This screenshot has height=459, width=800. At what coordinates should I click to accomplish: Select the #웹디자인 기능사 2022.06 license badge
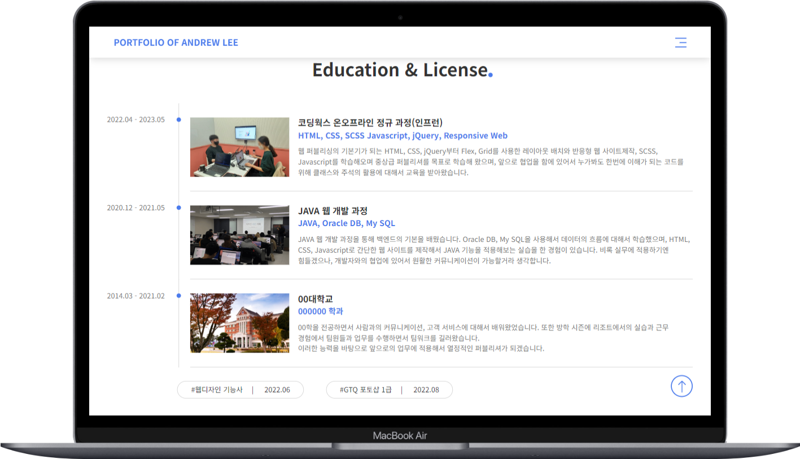(x=241, y=390)
